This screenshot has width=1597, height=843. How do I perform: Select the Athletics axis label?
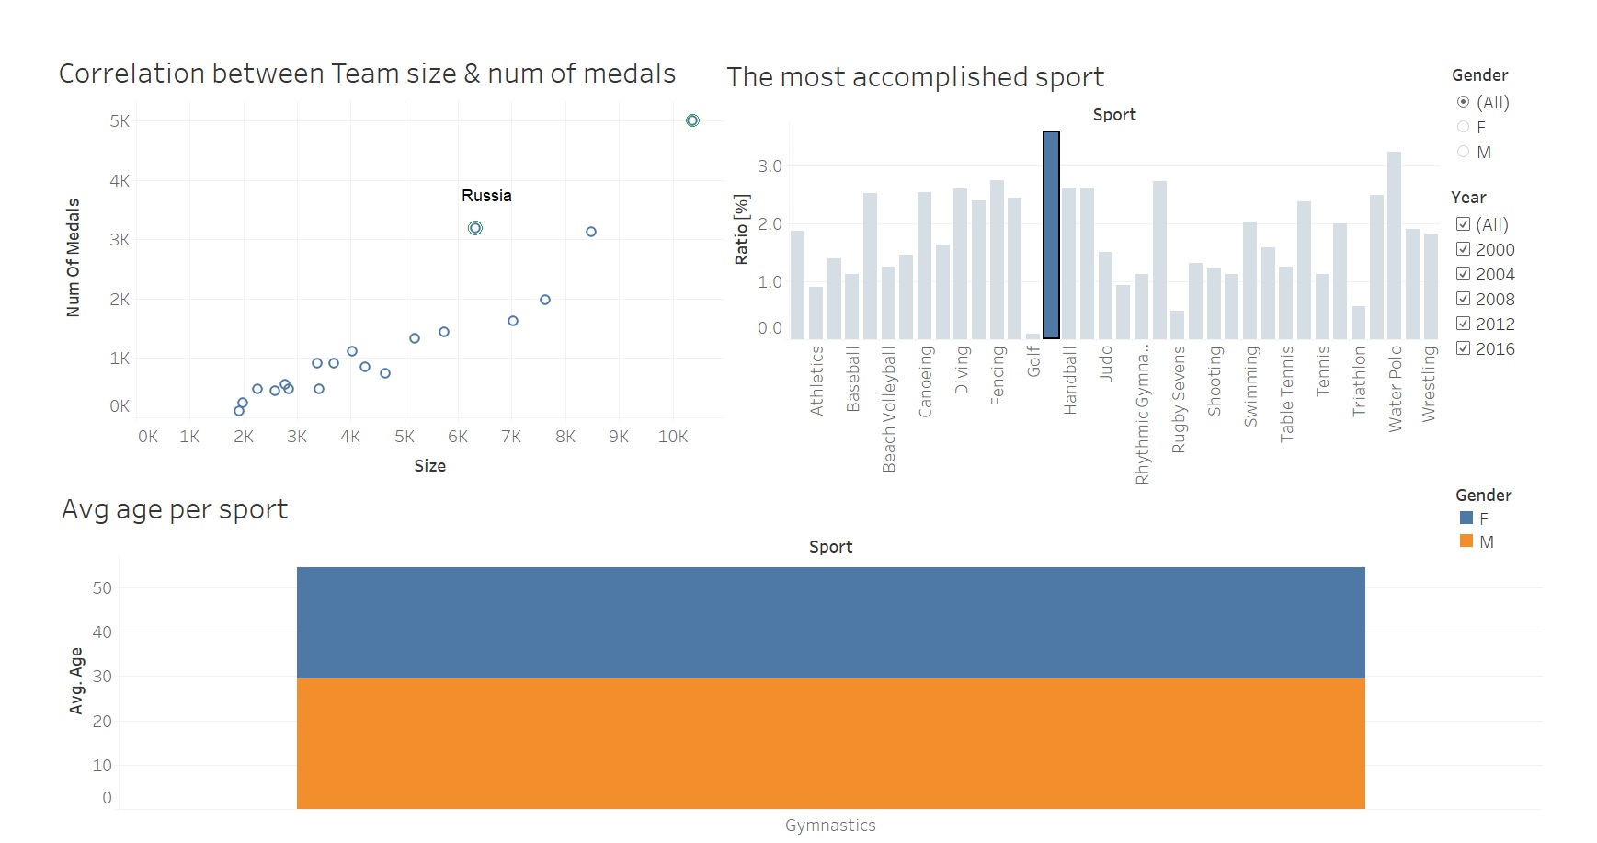pyautogui.click(x=816, y=380)
